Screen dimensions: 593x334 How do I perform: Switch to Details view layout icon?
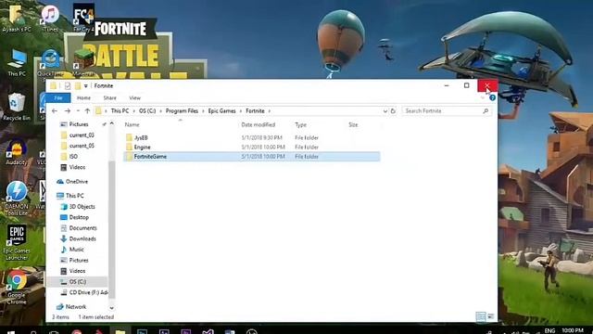point(481,316)
